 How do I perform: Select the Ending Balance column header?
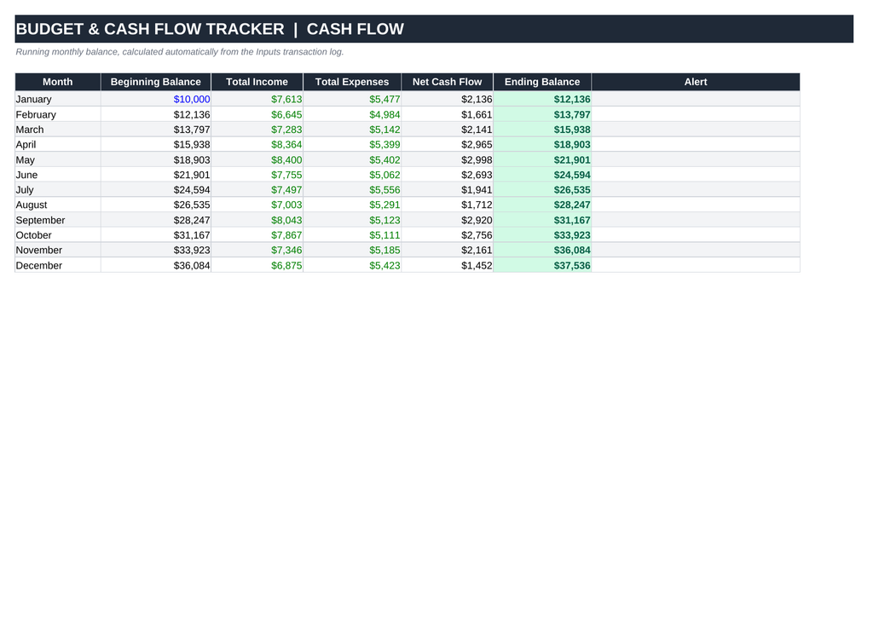[x=542, y=82]
